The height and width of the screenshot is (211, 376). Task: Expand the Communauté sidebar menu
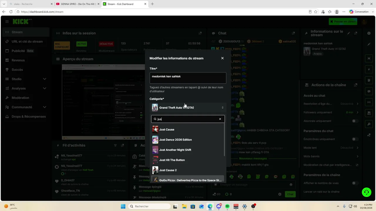point(25,107)
